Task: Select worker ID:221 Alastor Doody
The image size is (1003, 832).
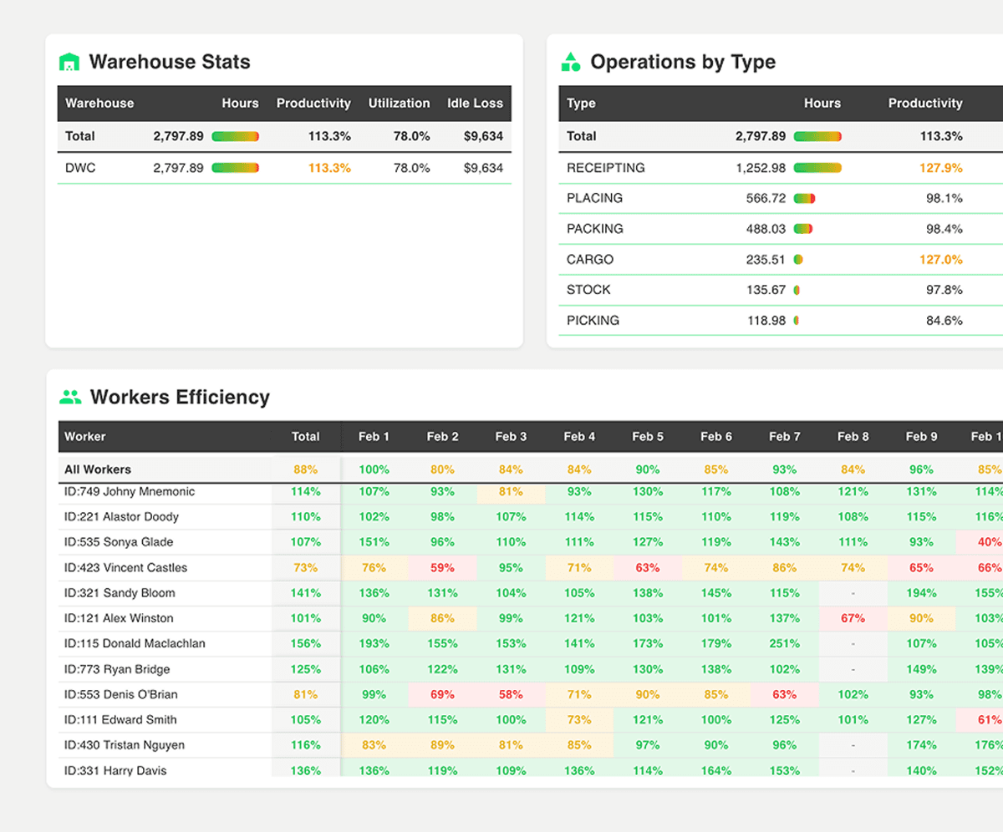Action: [x=121, y=517]
